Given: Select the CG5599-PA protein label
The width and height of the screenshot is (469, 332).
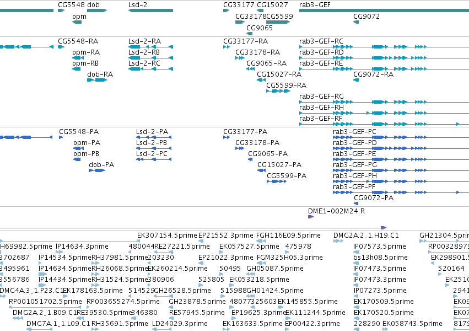Looking at the screenshot, I should pyautogui.click(x=287, y=176).
